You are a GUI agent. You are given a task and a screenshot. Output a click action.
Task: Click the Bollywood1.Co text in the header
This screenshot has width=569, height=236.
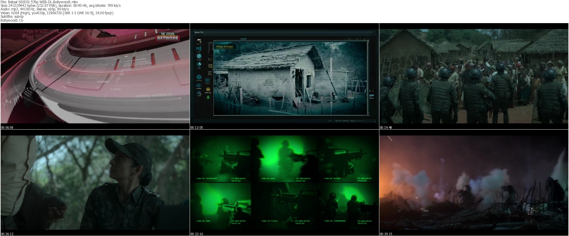click(12, 20)
